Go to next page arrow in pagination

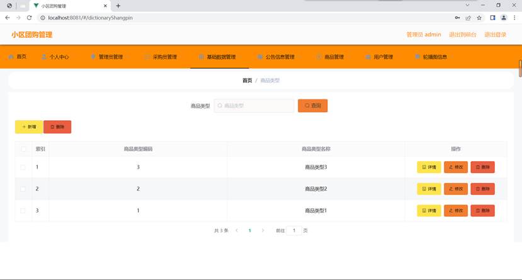(263, 230)
